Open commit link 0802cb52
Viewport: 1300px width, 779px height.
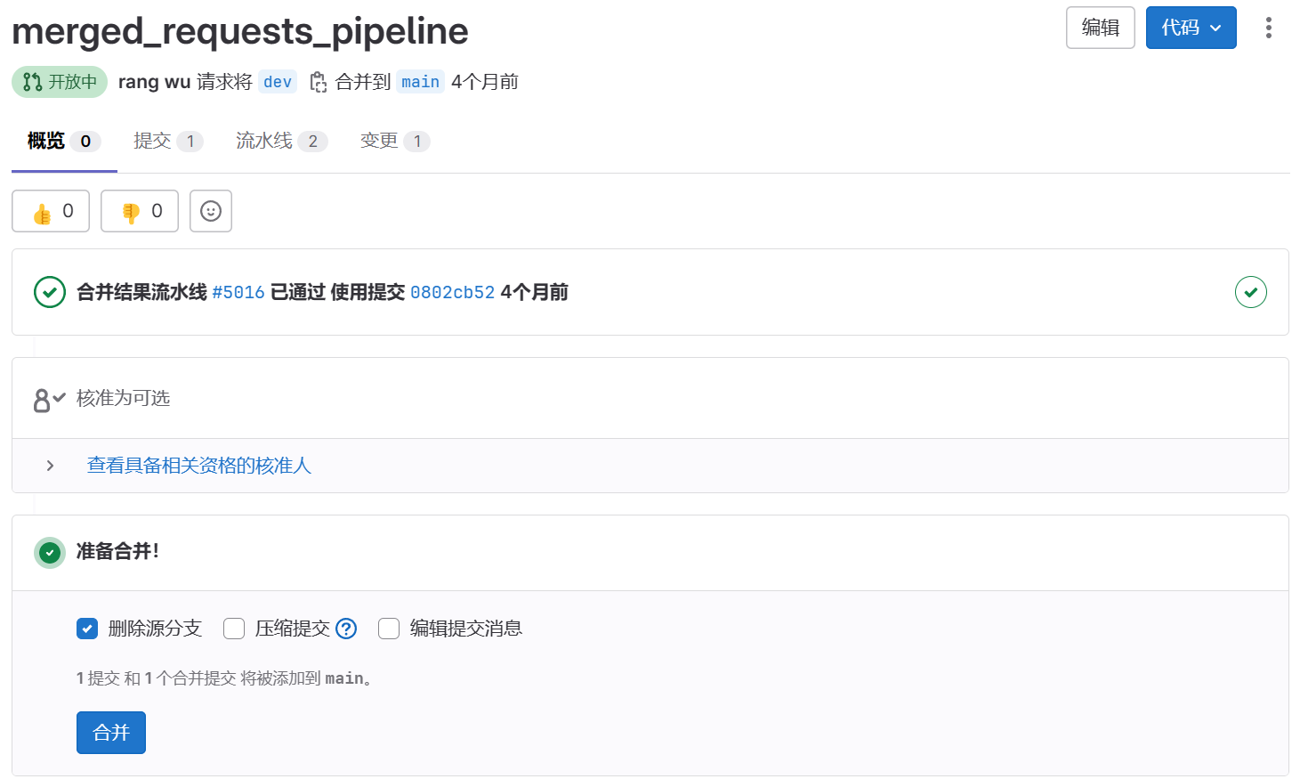click(x=452, y=292)
